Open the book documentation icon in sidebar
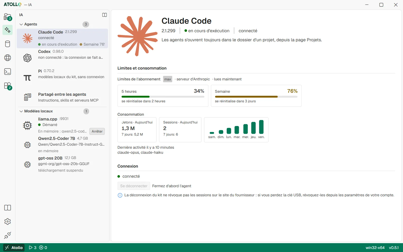 tap(8, 208)
